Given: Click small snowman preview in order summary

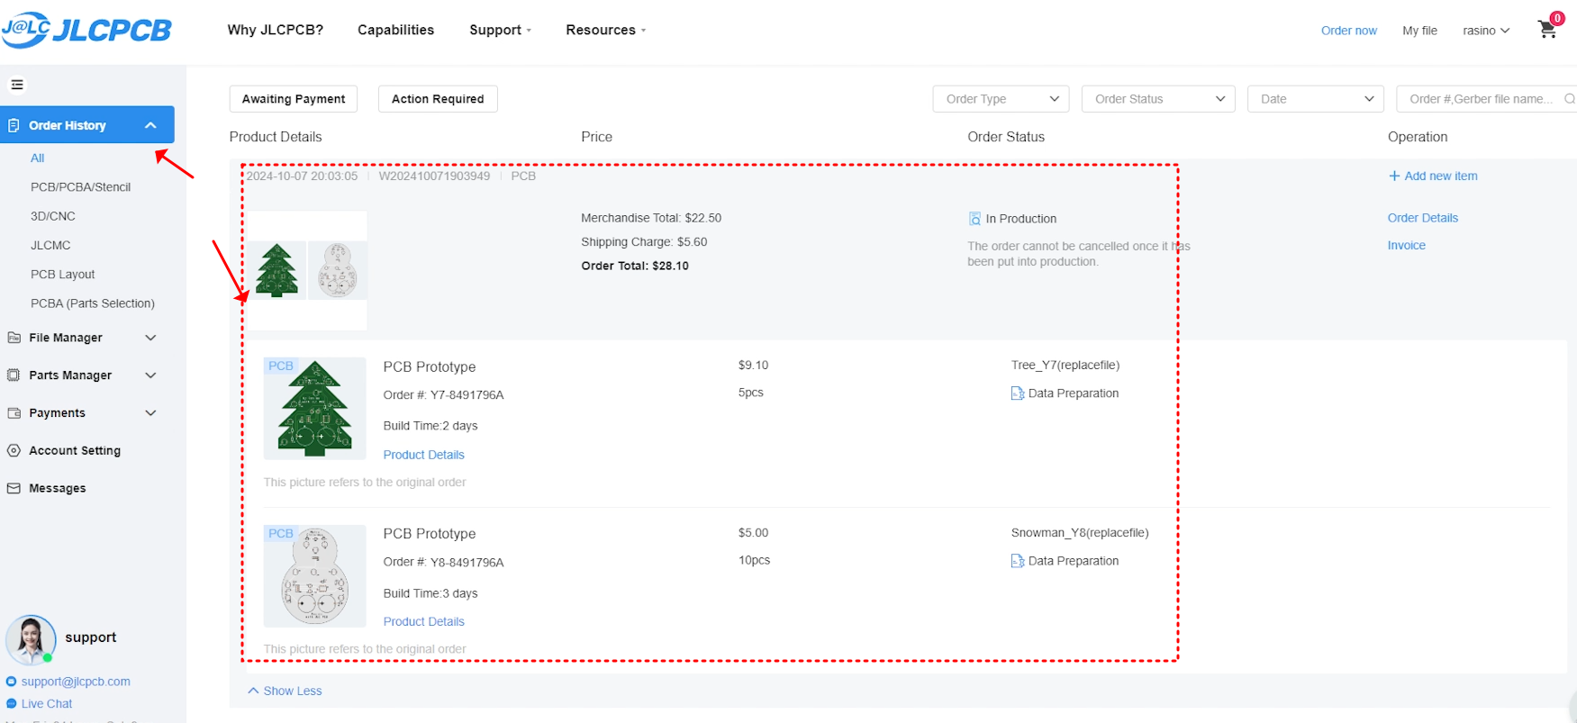Looking at the screenshot, I should [338, 270].
